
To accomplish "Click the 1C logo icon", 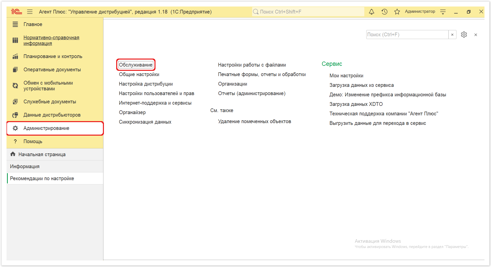I will (17, 12).
